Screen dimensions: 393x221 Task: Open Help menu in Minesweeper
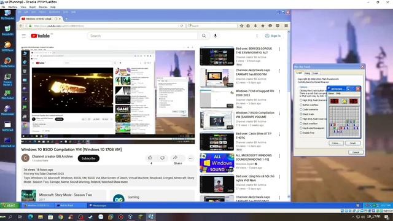point(338,93)
